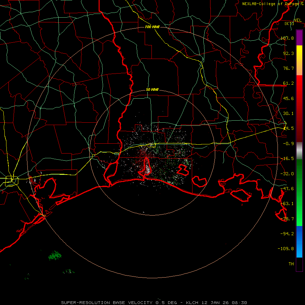
Task: Select the -47.6 scale value
Action: point(287,189)
